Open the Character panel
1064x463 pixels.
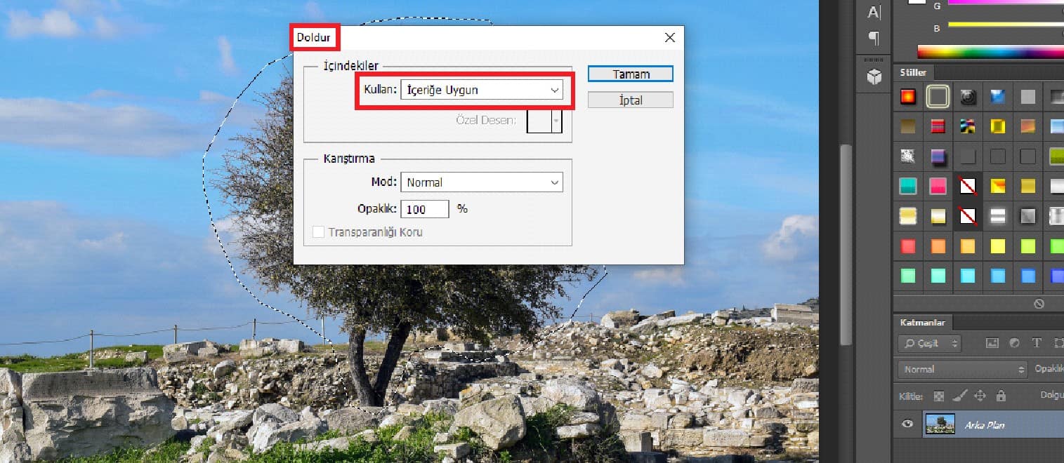873,11
